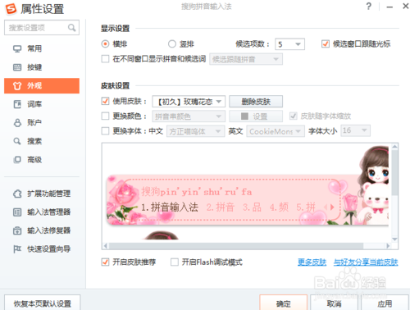Click next-page arrow in skin preview candidates
Image resolution: width=410 pixels, height=310 pixels.
pyautogui.click(x=332, y=207)
